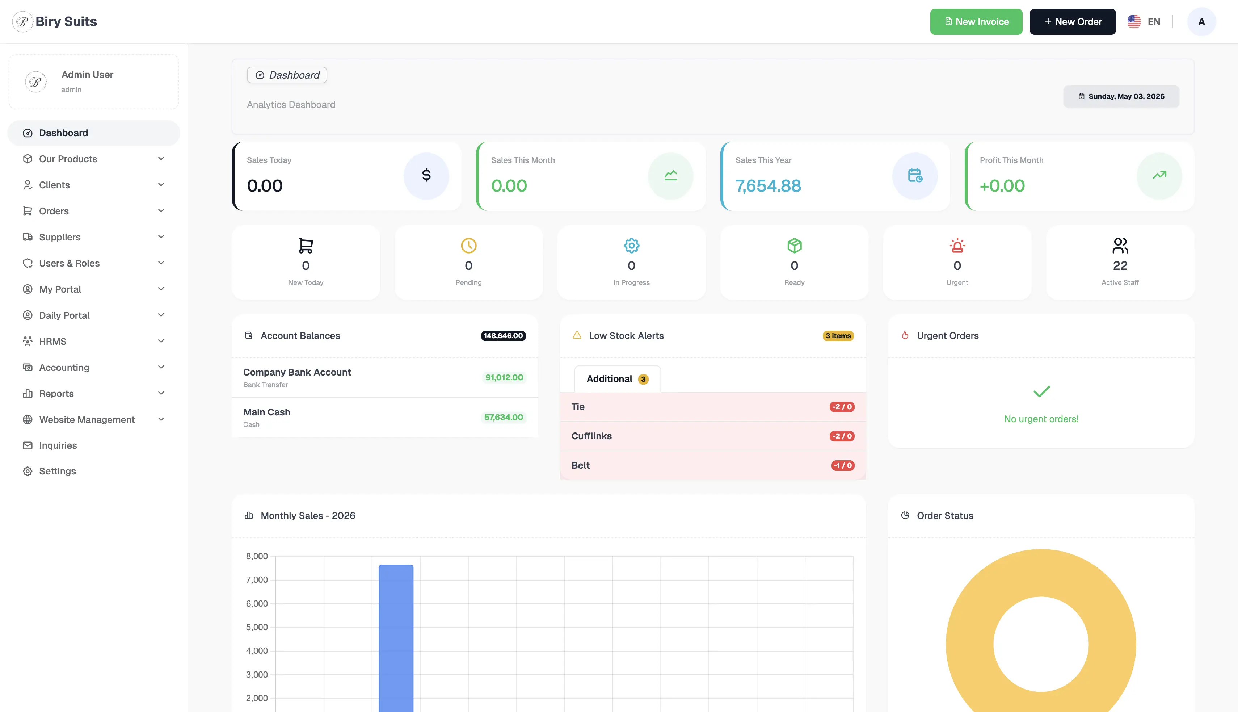Expand the My Portal chevron
Screen dimensions: 1238x712
161,289
